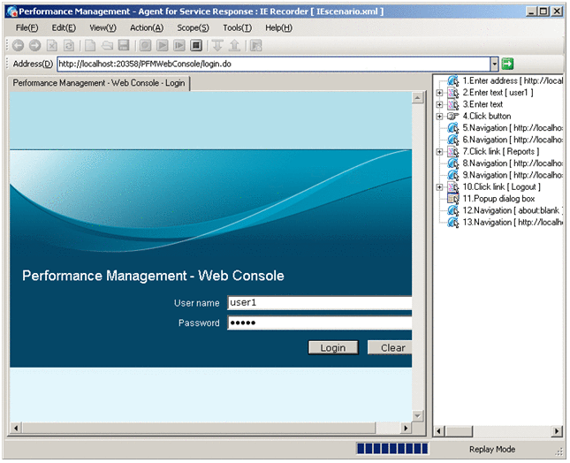Switch to the Web Console - Login tab
This screenshot has width=570, height=463.
99,82
